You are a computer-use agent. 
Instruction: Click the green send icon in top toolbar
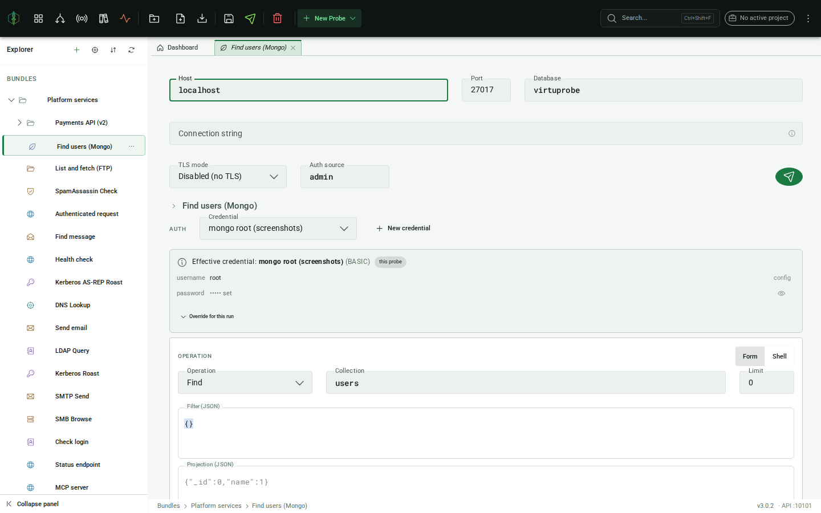tap(250, 18)
